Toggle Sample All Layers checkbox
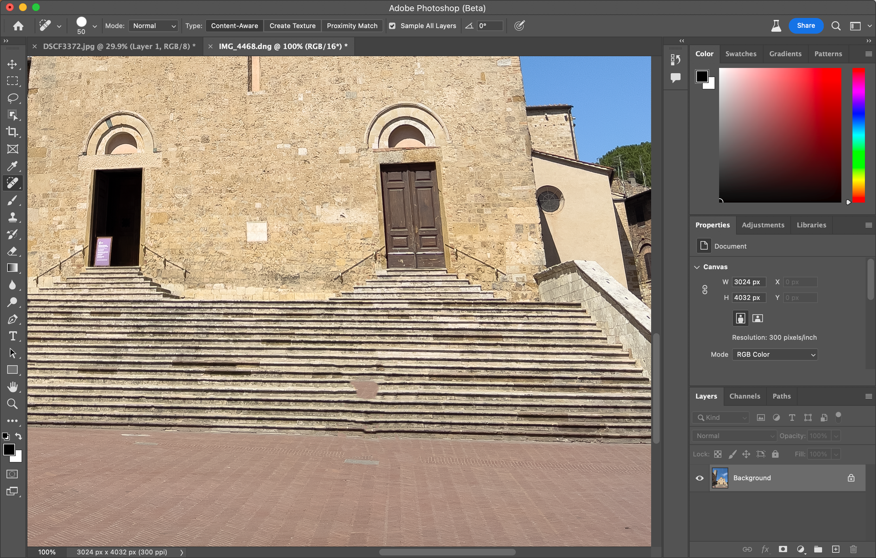This screenshot has width=876, height=558. click(392, 26)
